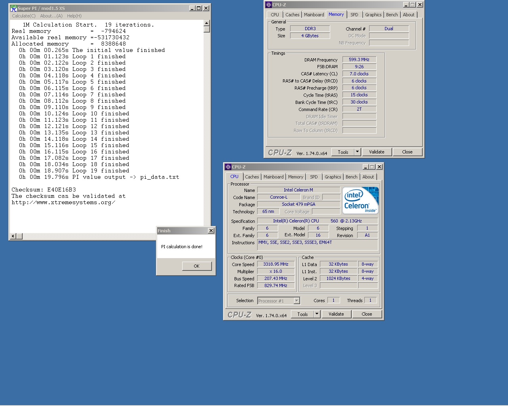This screenshot has width=508, height=406.
Task: Expand Tools dropdown arrow in lower CPU-Z window
Action: tap(317, 314)
